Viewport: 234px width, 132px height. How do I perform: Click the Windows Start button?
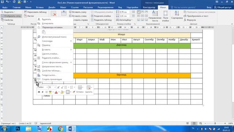pyautogui.click(x=4, y=129)
